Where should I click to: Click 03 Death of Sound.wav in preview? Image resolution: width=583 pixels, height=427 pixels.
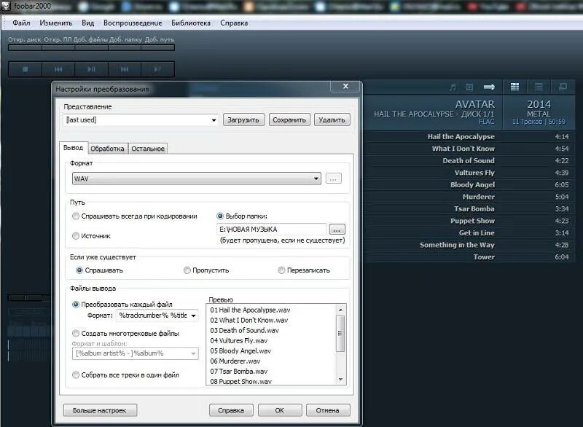click(x=245, y=330)
